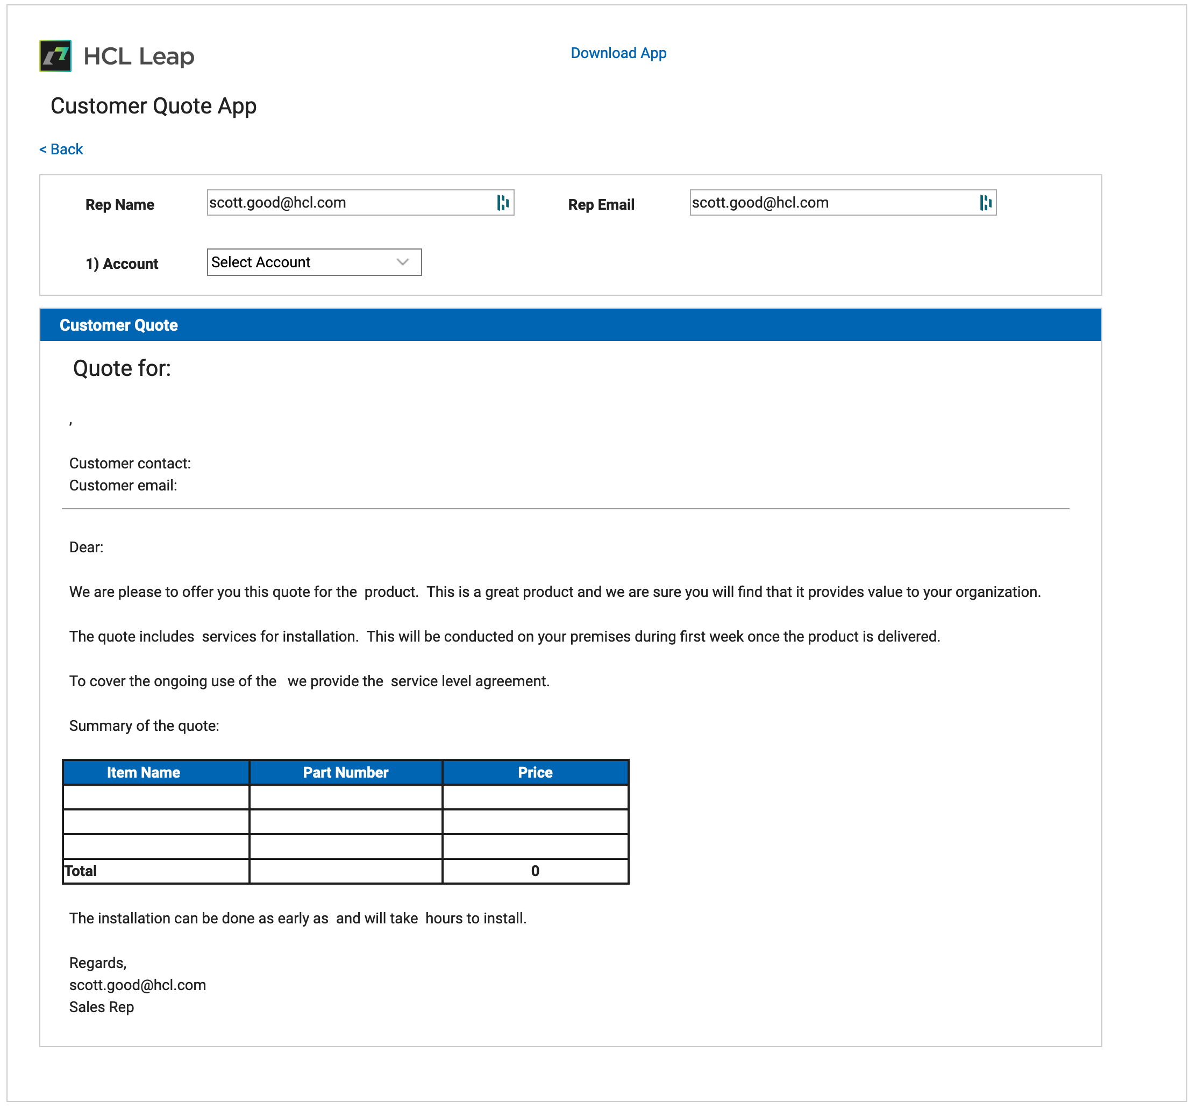Click the 'Regards,' closing text
Viewport: 1197px width, 1110px height.
pos(98,963)
